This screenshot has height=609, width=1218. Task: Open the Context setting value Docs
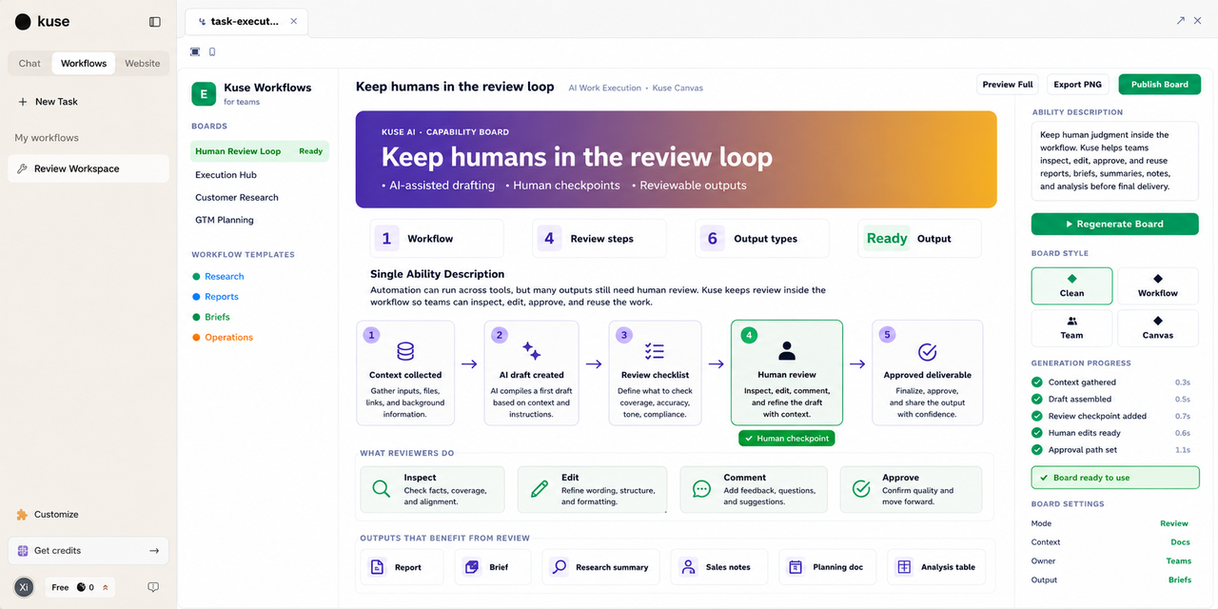1180,542
